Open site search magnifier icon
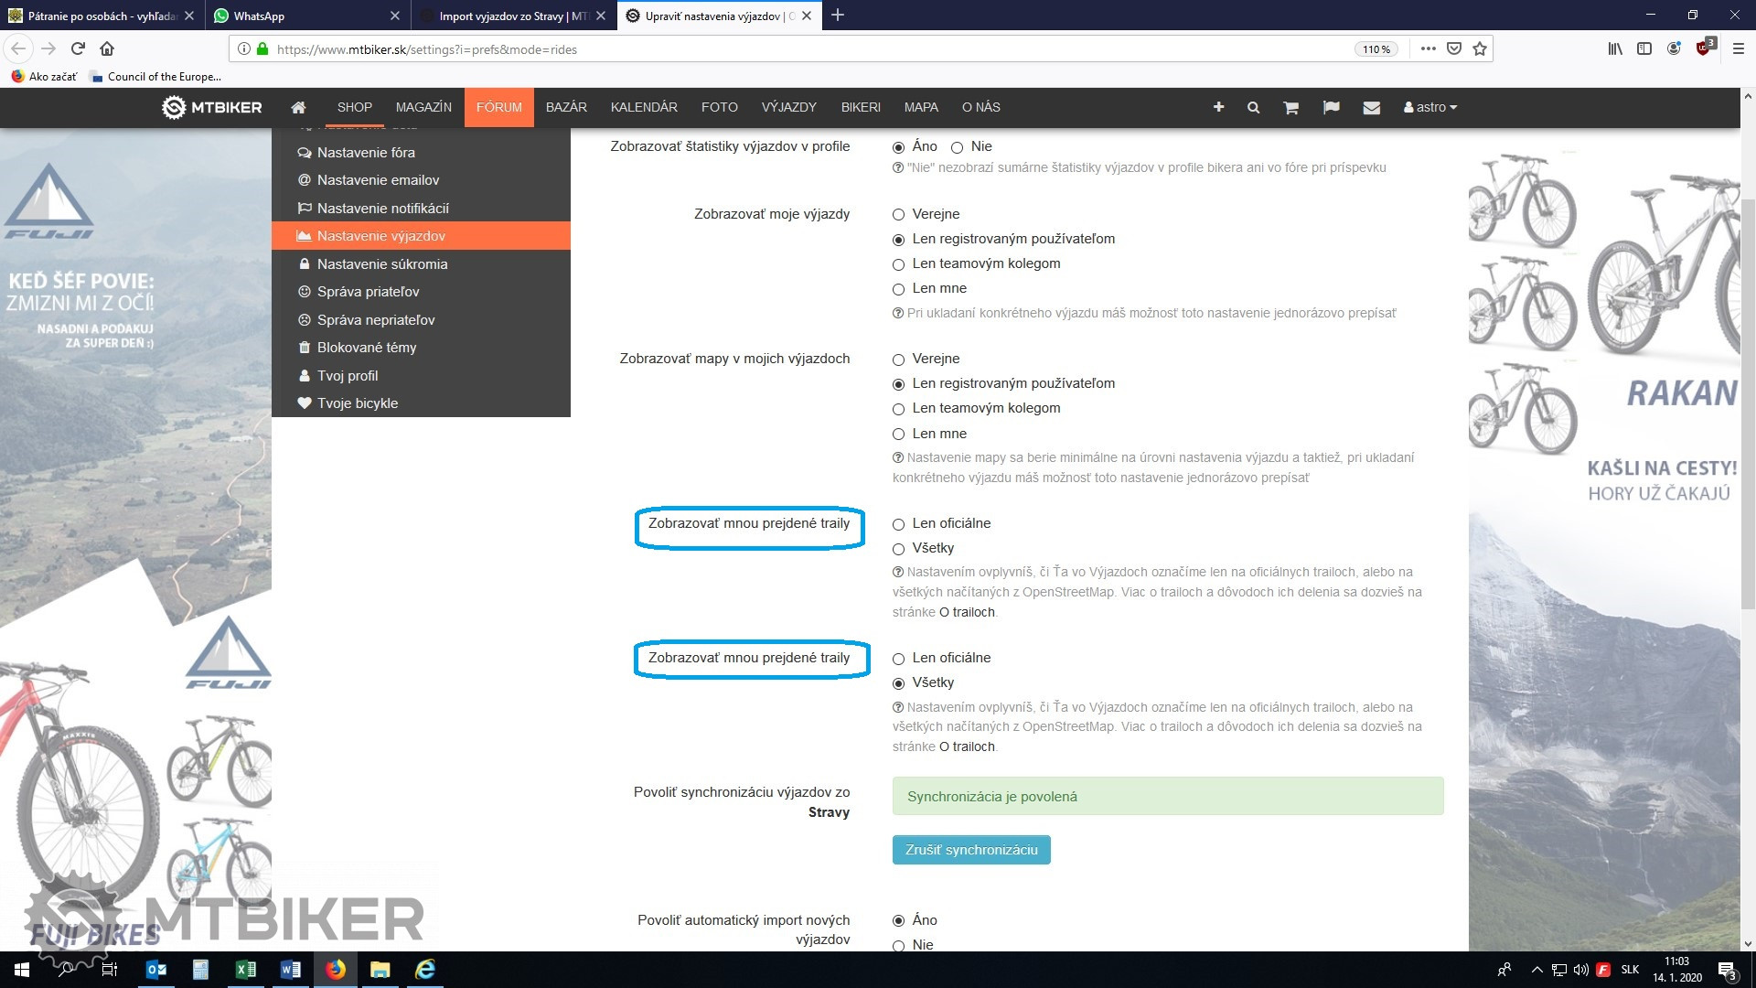1756x988 pixels. 1253,107
